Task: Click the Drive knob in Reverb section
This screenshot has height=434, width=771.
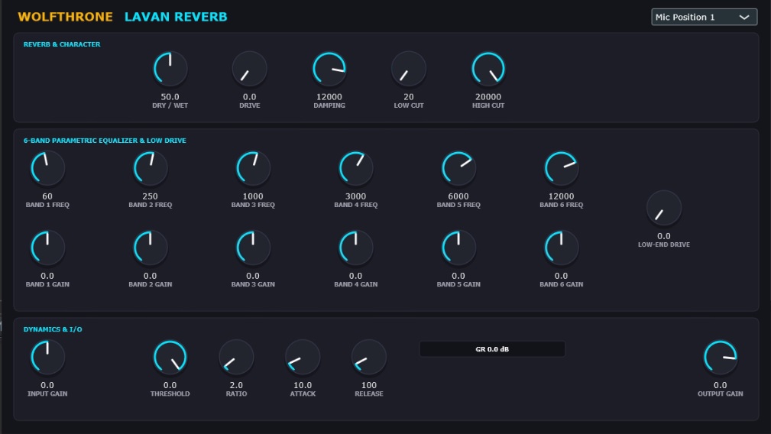Action: coord(249,69)
